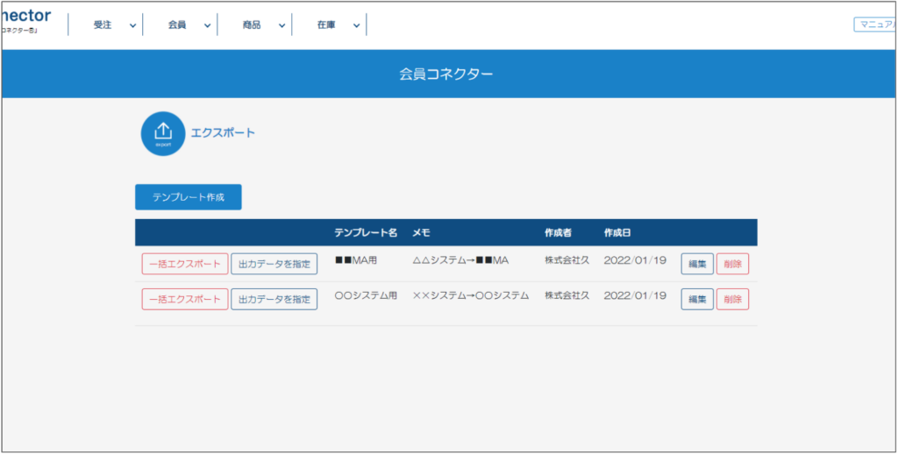
Task: Select the ○○システム用 template name
Action: point(366,295)
